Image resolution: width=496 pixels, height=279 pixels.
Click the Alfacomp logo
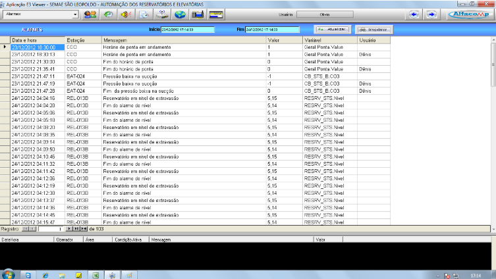click(468, 13)
